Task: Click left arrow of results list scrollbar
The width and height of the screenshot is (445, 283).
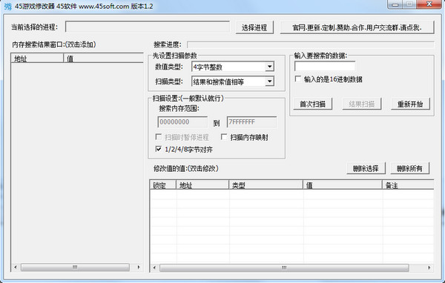Action: click(16, 267)
